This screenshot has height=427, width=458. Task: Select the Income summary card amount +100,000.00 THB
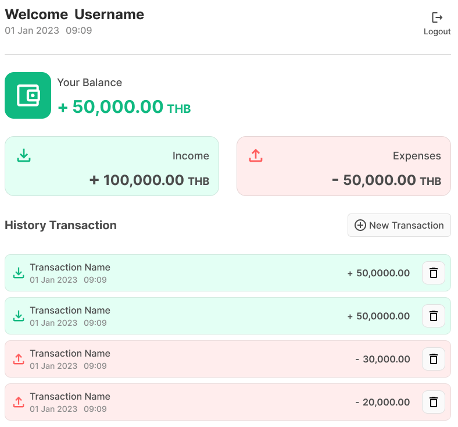click(149, 180)
